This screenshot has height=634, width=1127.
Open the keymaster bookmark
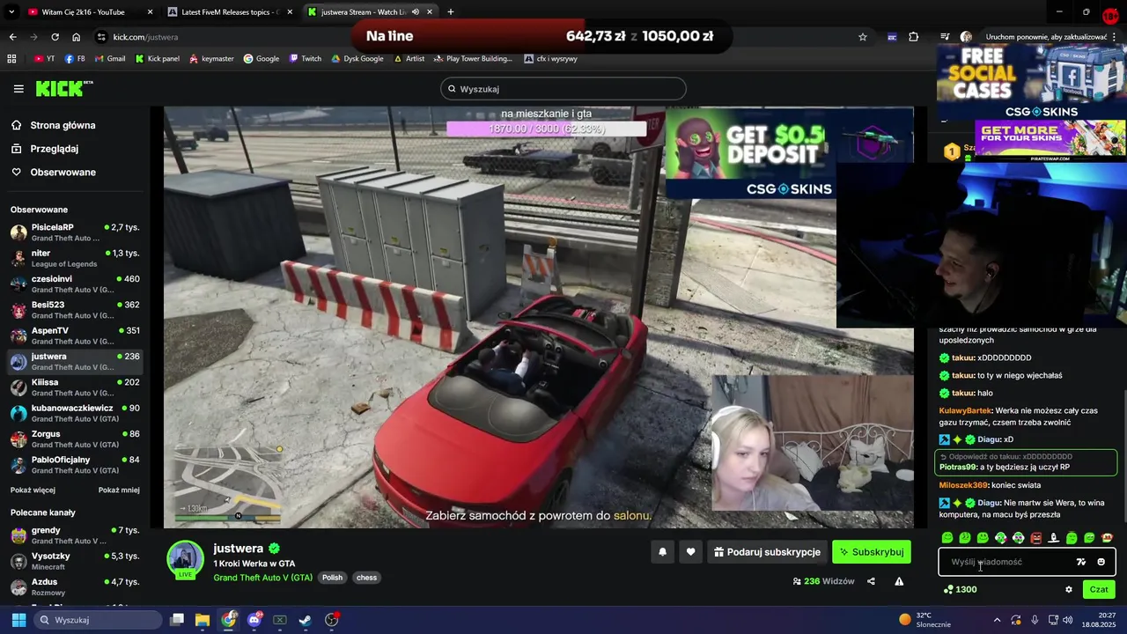click(211, 59)
